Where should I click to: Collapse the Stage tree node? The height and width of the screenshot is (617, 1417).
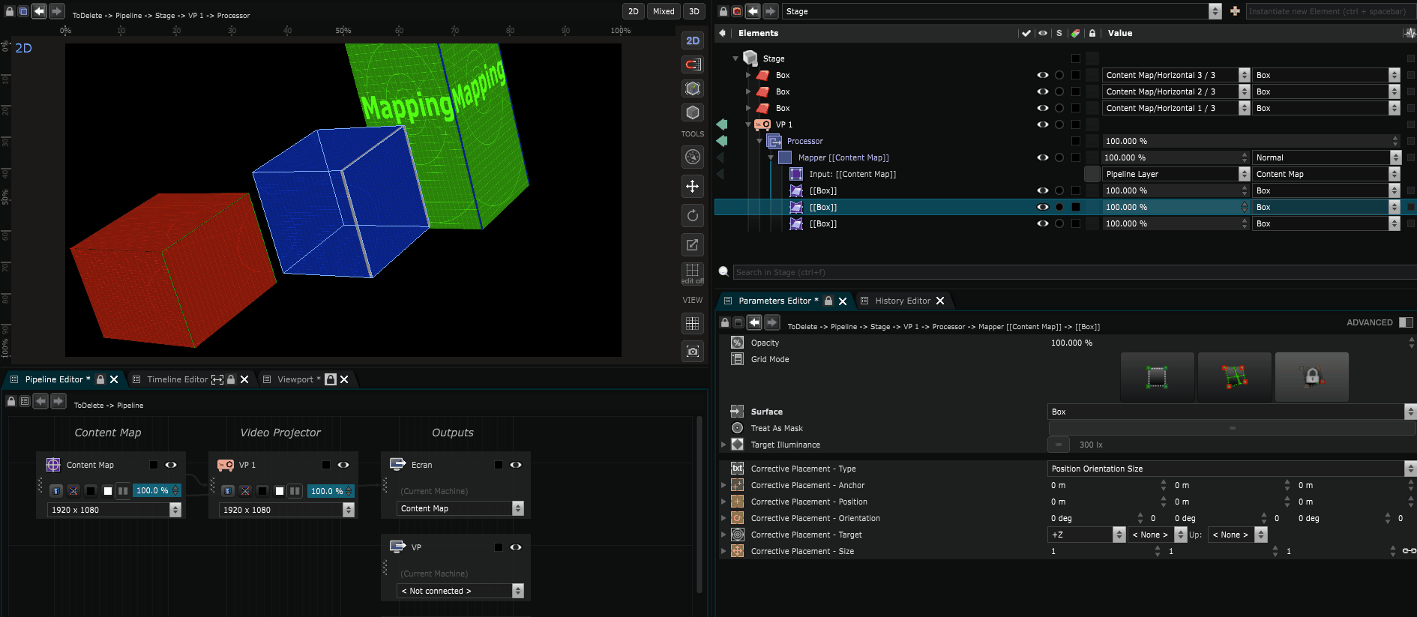735,58
